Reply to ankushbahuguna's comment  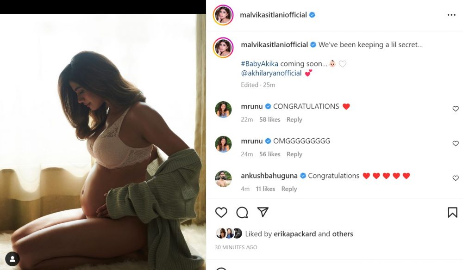tap(289, 189)
